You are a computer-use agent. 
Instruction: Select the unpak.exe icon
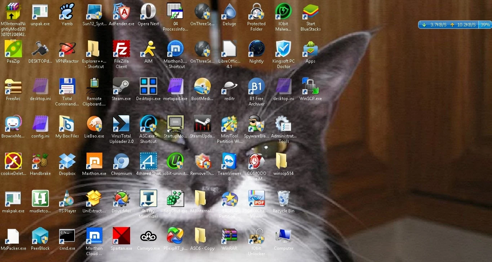coord(40,11)
